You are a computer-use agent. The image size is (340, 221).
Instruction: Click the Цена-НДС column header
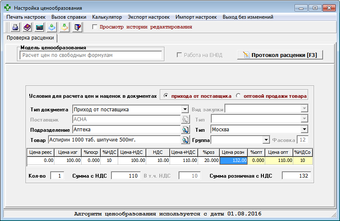click(132, 152)
